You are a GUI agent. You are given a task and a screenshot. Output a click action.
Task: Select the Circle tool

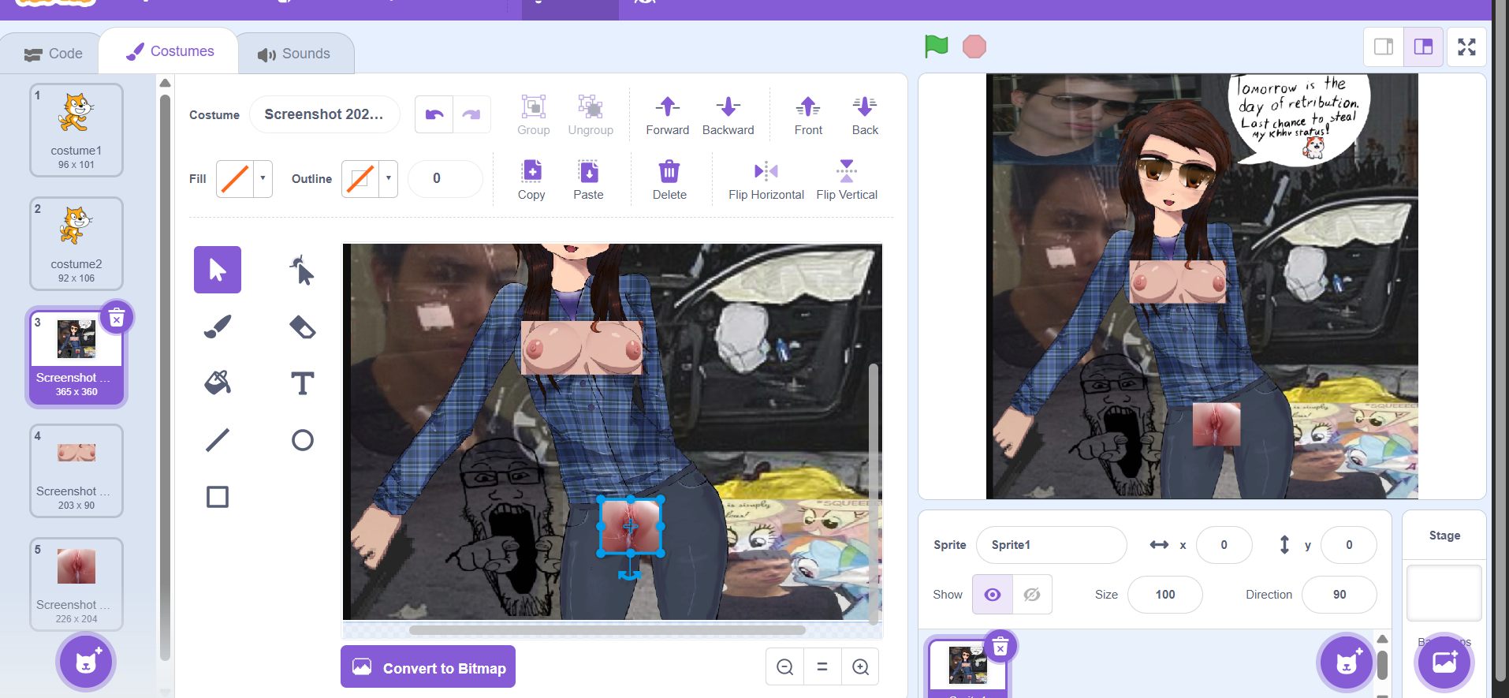302,440
